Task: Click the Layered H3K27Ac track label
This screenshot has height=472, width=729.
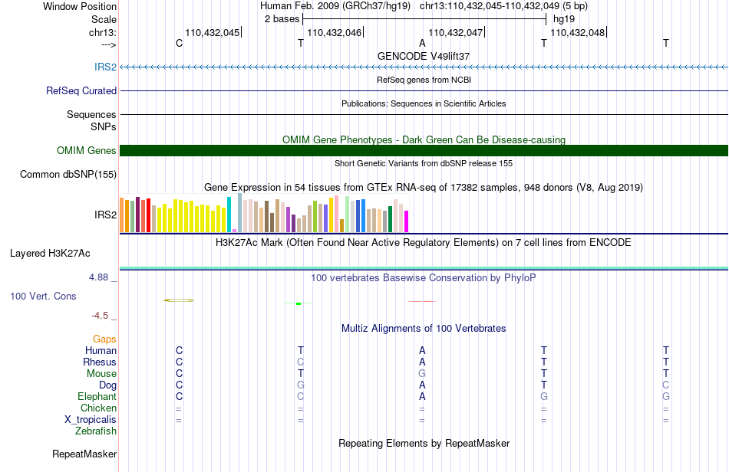Action: [x=50, y=254]
